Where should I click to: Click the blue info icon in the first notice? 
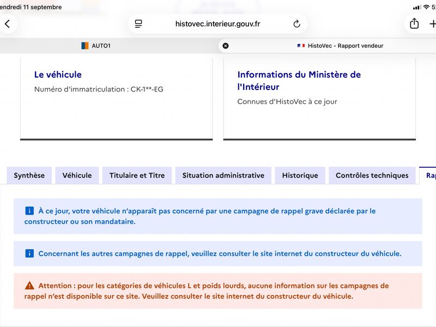(29, 211)
